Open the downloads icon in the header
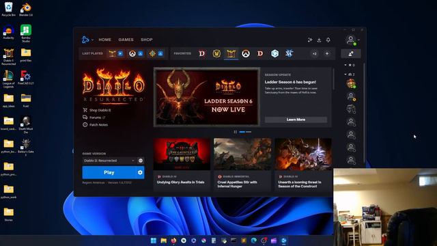This screenshot has height=246, width=437. point(319,40)
